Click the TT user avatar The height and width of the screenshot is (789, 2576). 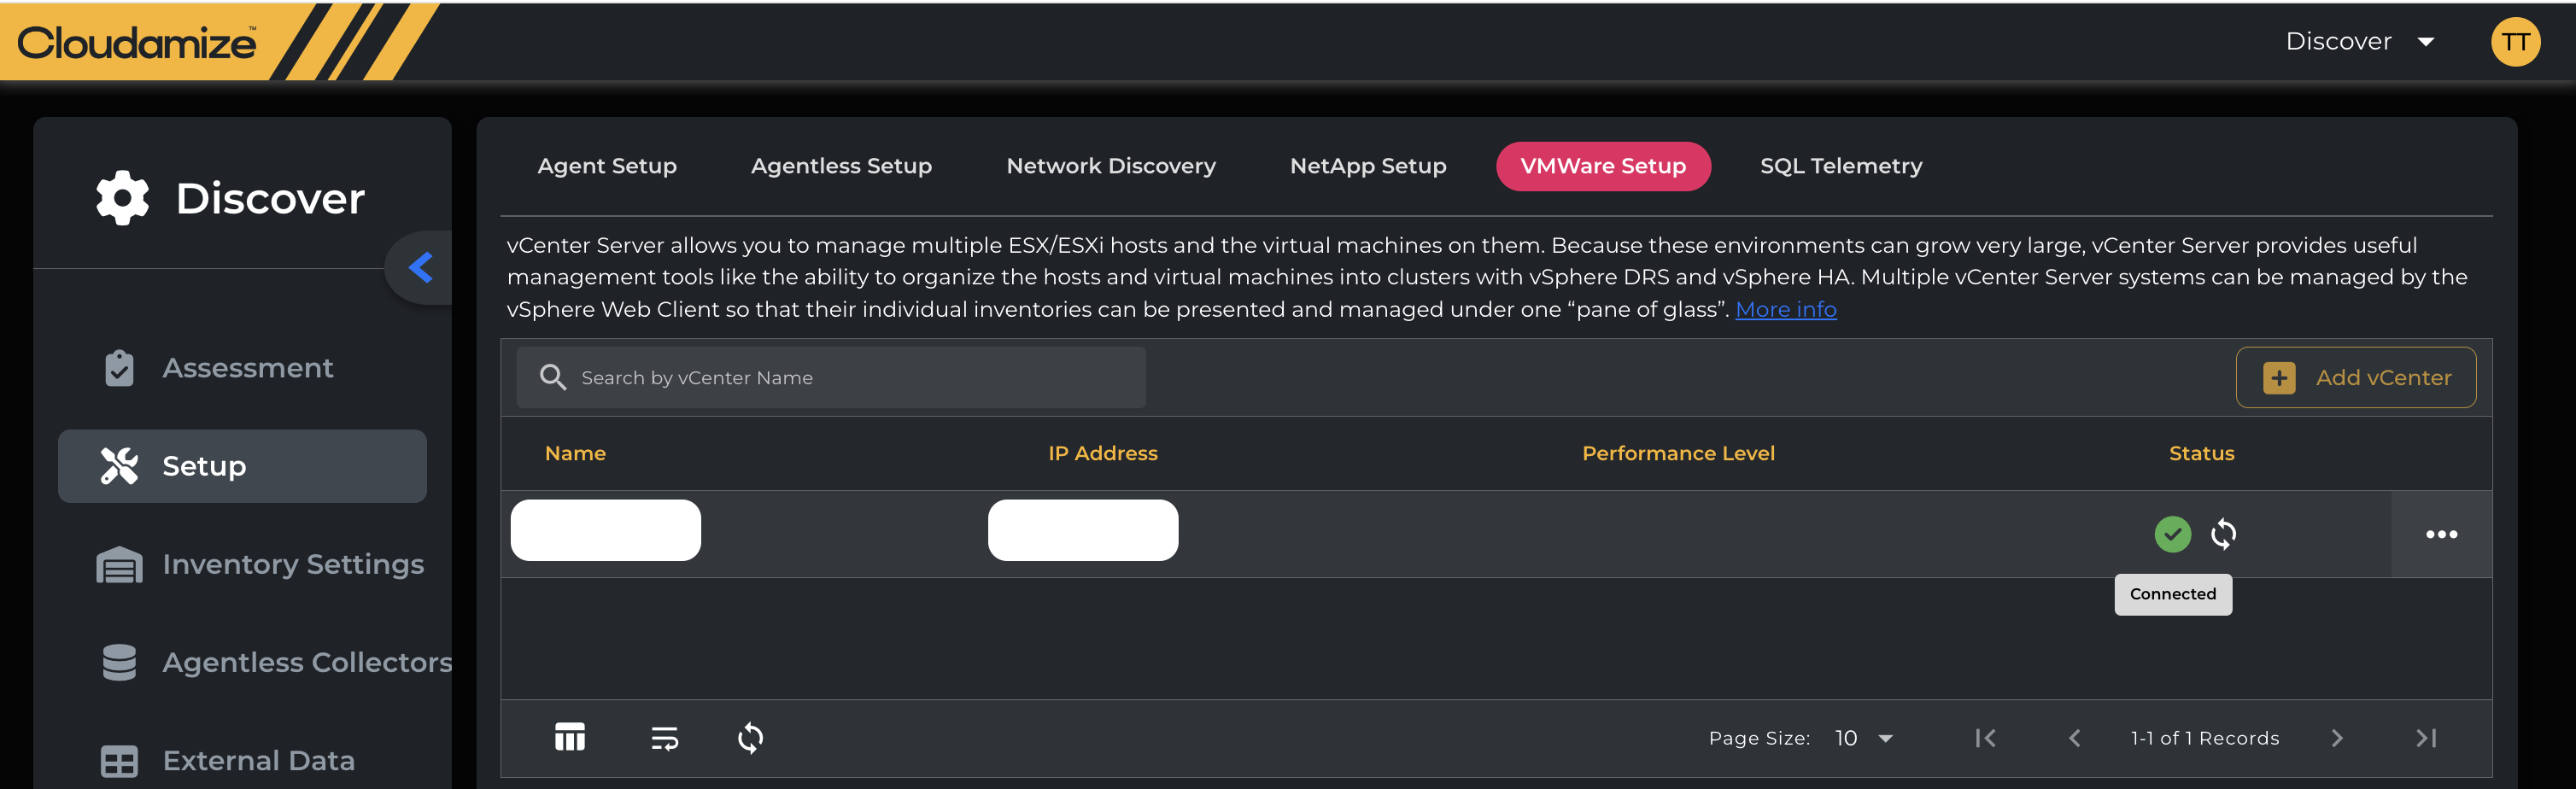click(2515, 41)
